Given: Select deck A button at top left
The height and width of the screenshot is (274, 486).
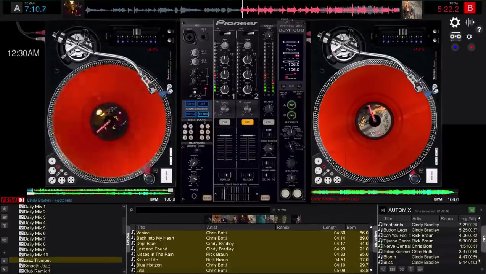Looking at the screenshot, I should (x=17, y=8).
